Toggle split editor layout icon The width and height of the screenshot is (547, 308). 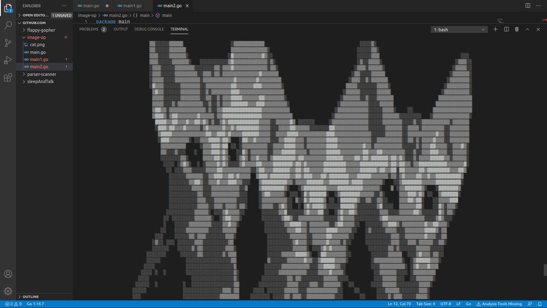coord(528,6)
